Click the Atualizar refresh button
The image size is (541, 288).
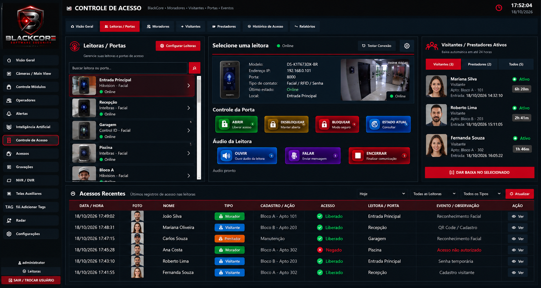pyautogui.click(x=520, y=194)
